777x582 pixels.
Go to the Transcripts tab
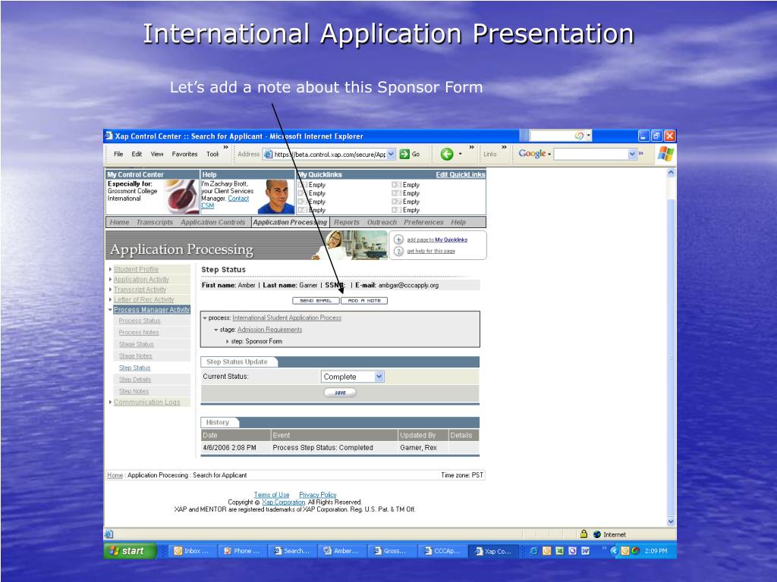coord(155,222)
